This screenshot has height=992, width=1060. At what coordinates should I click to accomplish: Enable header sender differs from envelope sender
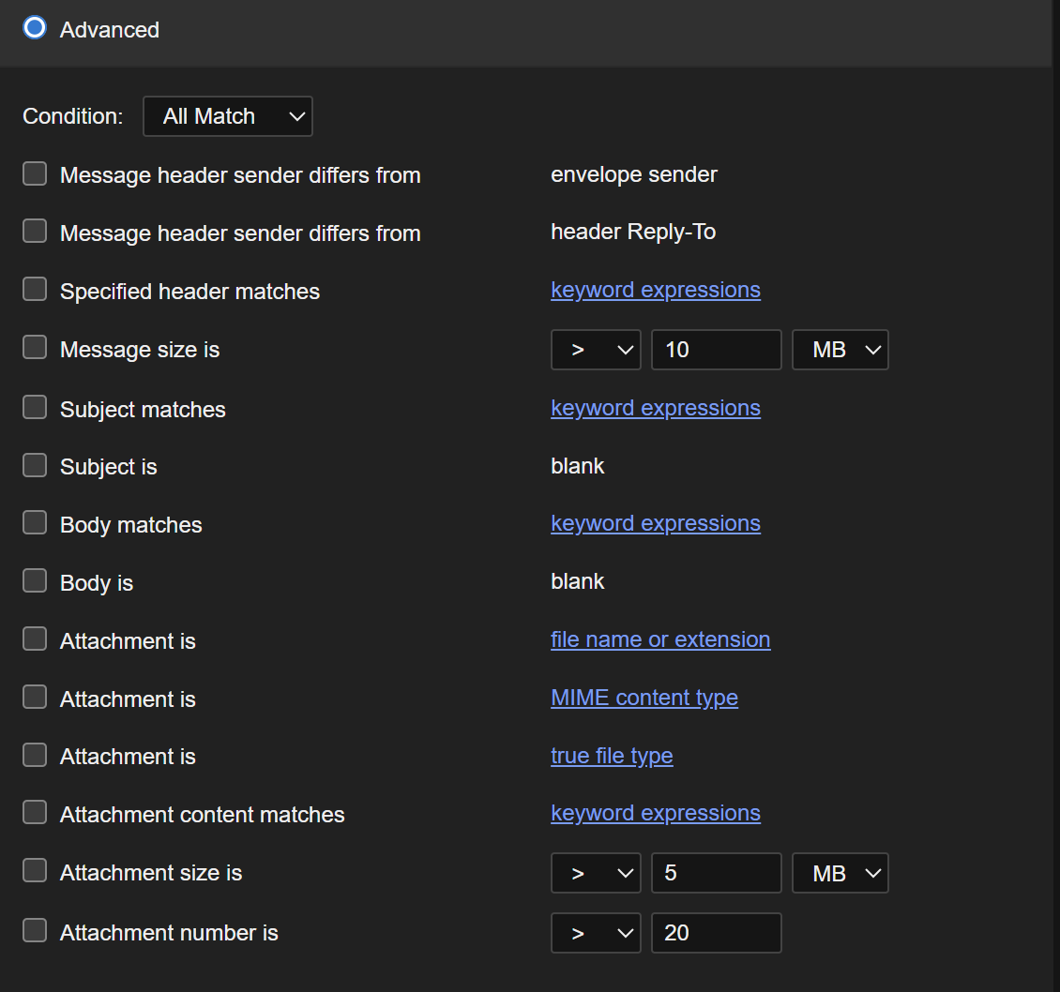point(35,174)
